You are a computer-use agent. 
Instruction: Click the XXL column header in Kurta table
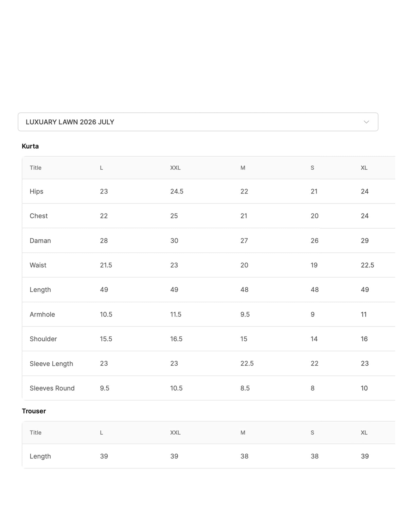click(175, 168)
